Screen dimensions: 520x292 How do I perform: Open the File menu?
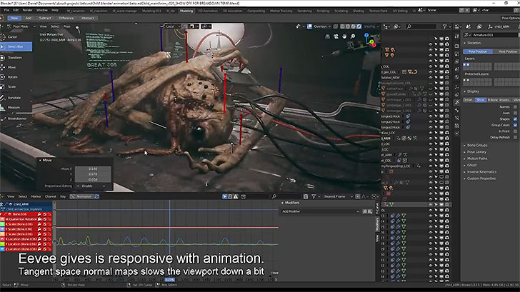click(6, 10)
